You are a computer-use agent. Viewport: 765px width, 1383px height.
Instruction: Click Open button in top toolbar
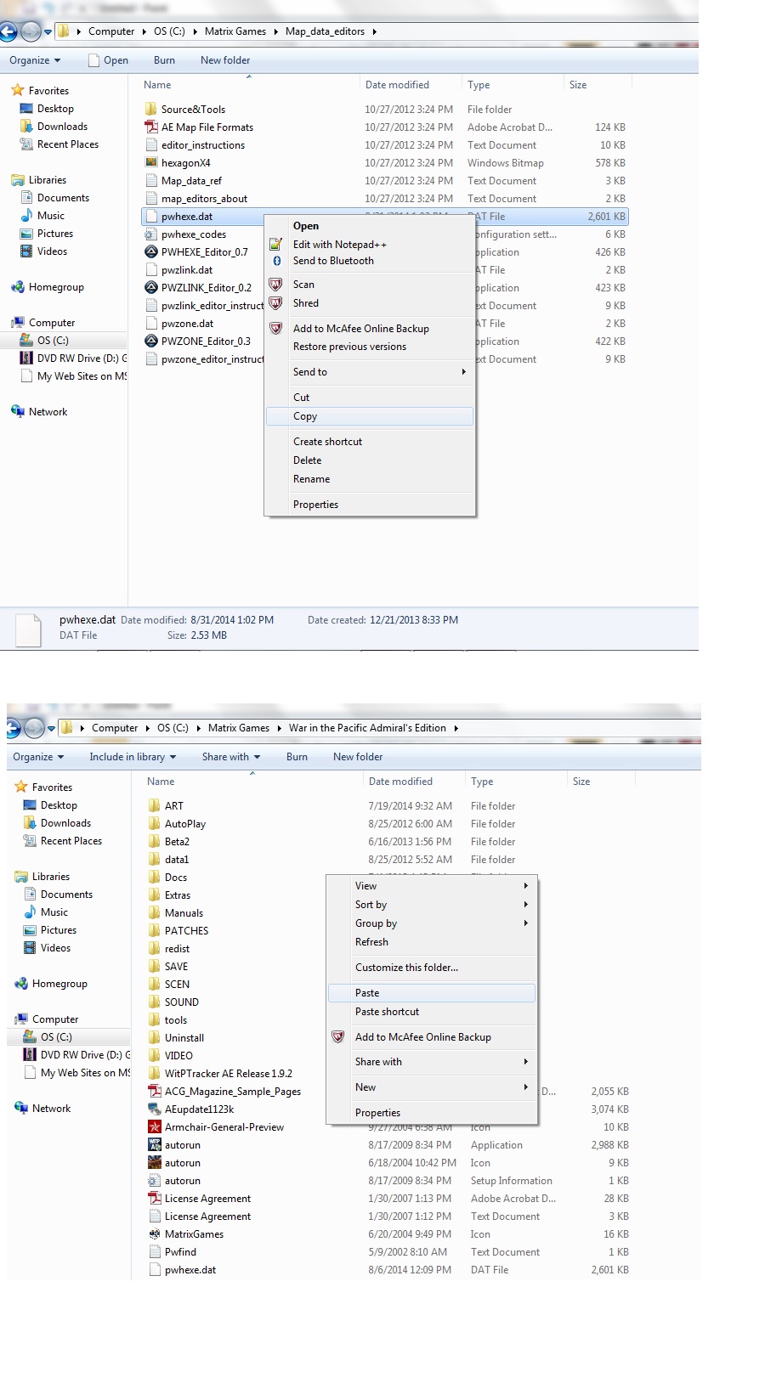[109, 60]
